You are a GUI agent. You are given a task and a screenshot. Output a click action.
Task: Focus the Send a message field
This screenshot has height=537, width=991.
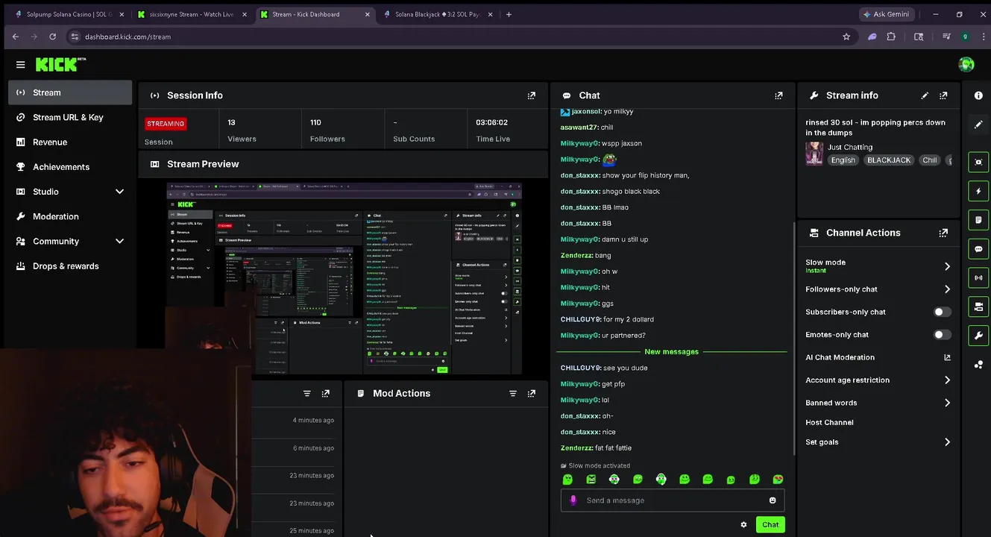click(x=673, y=500)
